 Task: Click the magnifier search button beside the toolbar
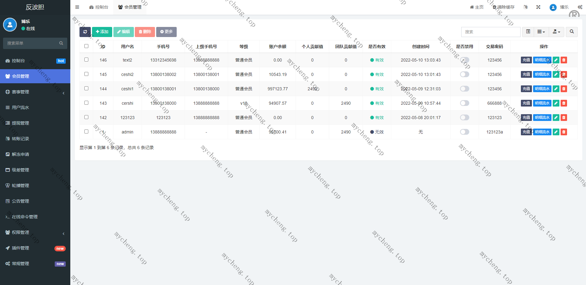tap(572, 32)
